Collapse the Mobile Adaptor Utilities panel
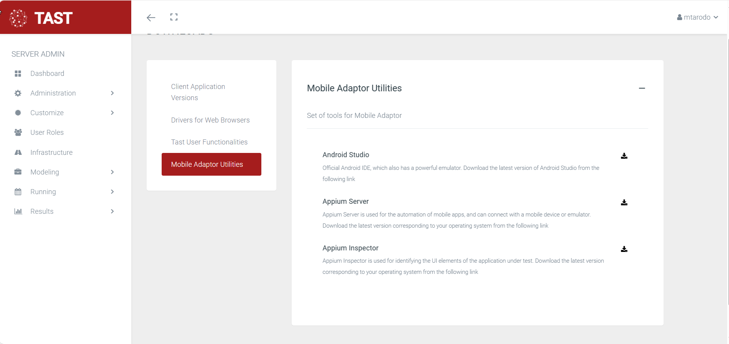 coord(642,88)
